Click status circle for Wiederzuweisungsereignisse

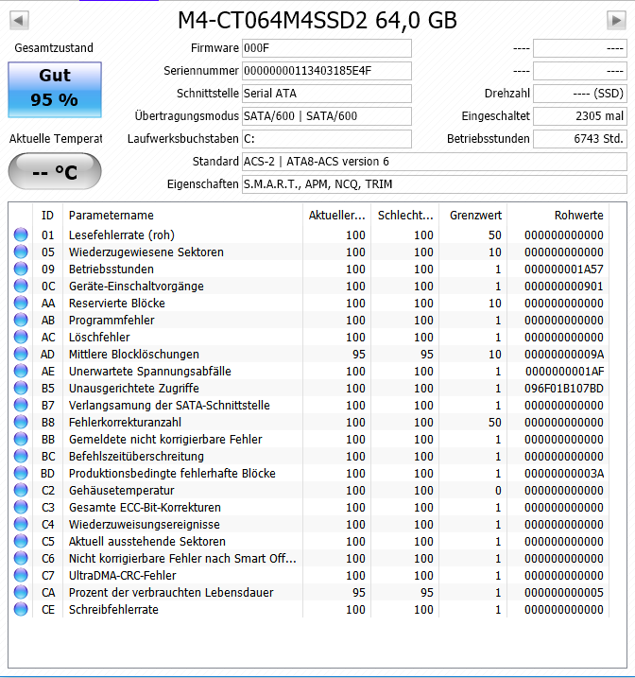[21, 524]
